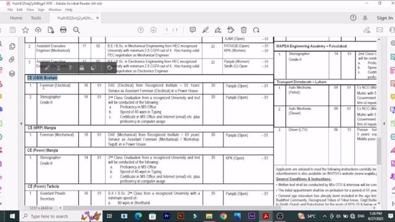Underline the selected text via the floating toolbar

click(59, 68)
